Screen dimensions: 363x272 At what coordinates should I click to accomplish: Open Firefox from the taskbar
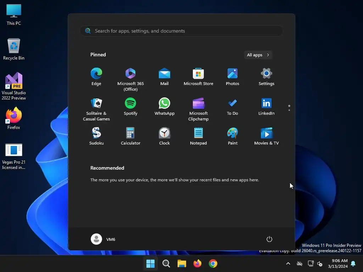197,263
